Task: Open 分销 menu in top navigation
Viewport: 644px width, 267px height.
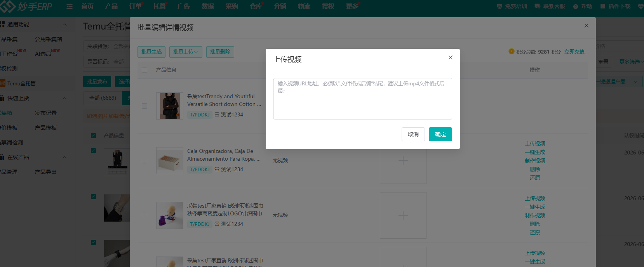Action: [x=280, y=6]
